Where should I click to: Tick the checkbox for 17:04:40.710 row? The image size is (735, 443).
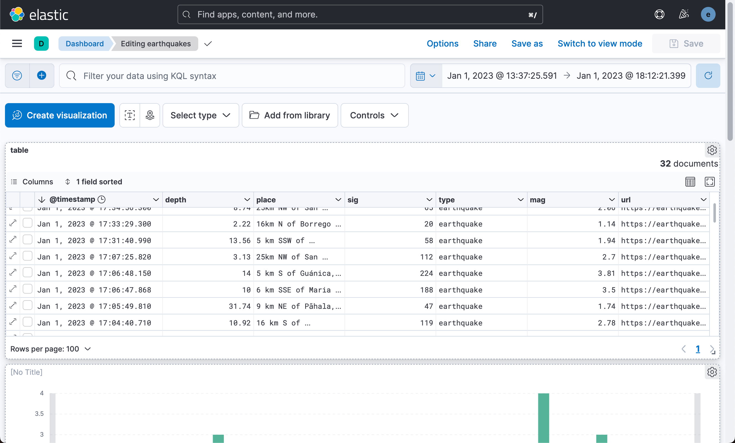click(x=27, y=322)
